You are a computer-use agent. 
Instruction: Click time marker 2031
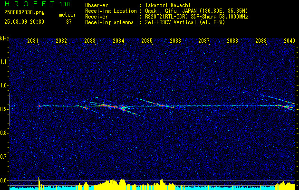33,41
